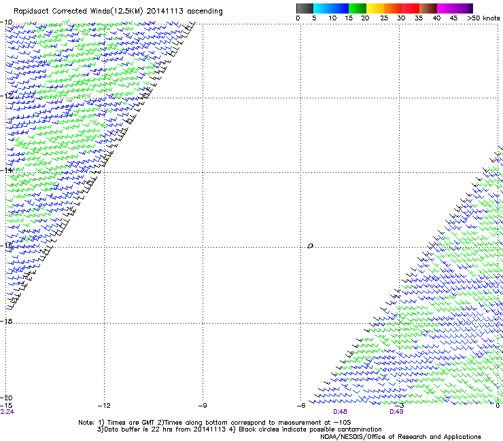
Task: Click the latitude label '-20' on left axis
Action: click(6, 398)
